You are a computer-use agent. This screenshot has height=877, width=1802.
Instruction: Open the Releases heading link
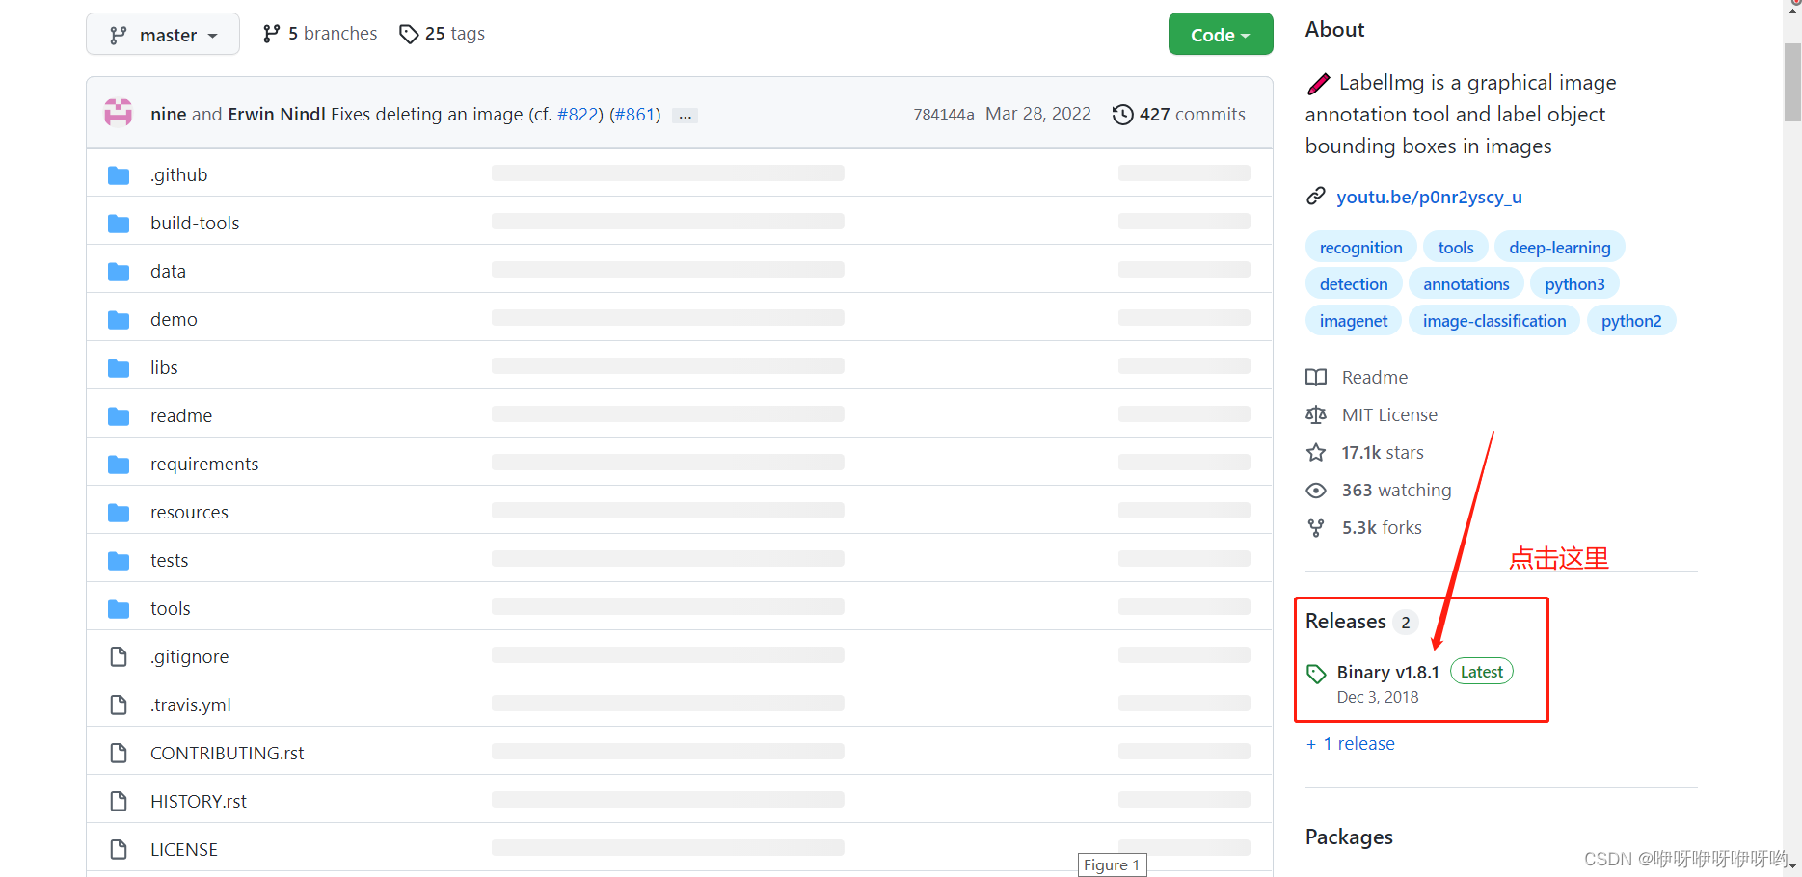point(1361,622)
